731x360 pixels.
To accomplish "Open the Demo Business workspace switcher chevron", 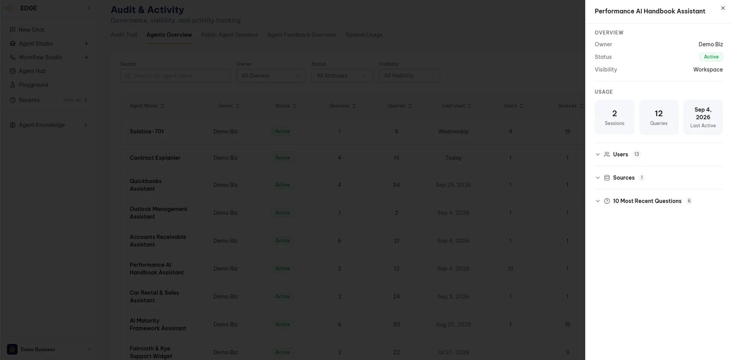I will coord(89,350).
